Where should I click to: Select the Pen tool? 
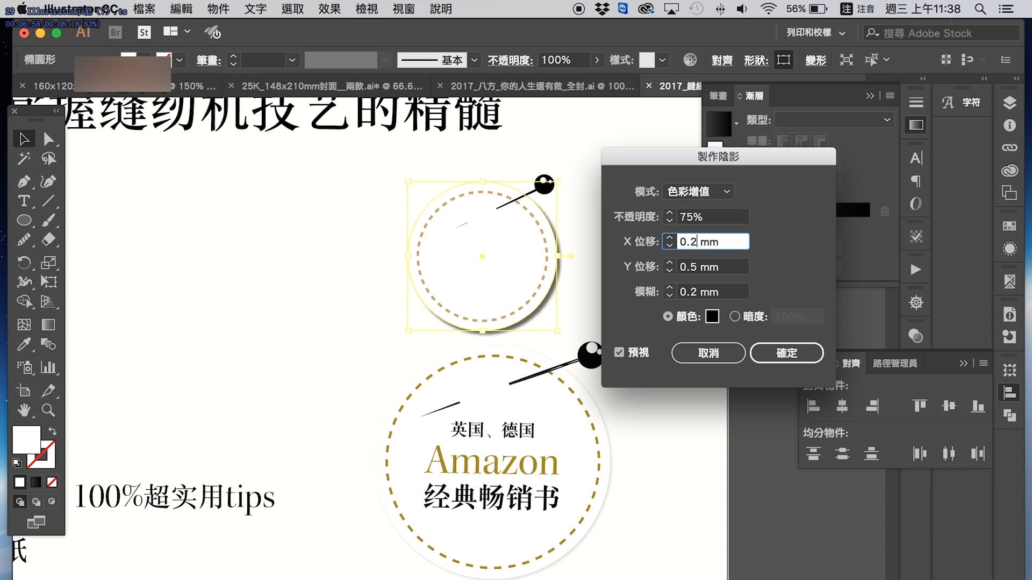pos(24,182)
